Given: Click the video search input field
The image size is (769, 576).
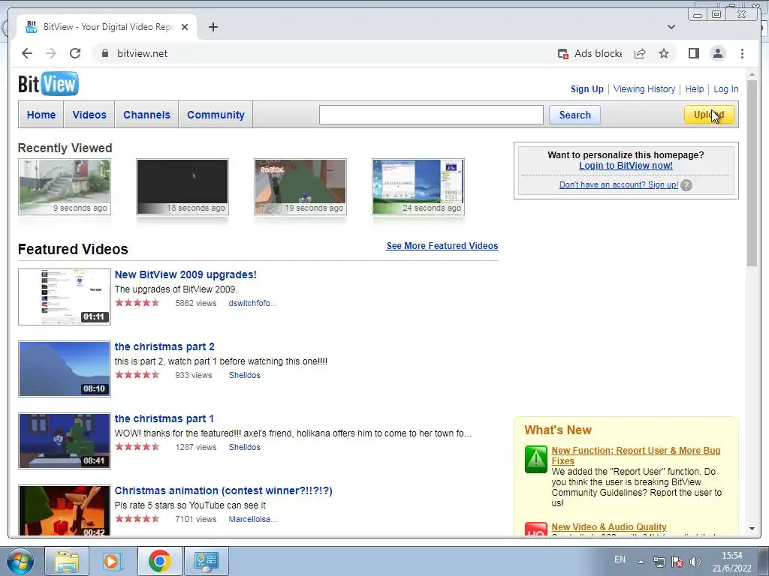Looking at the screenshot, I should [431, 115].
